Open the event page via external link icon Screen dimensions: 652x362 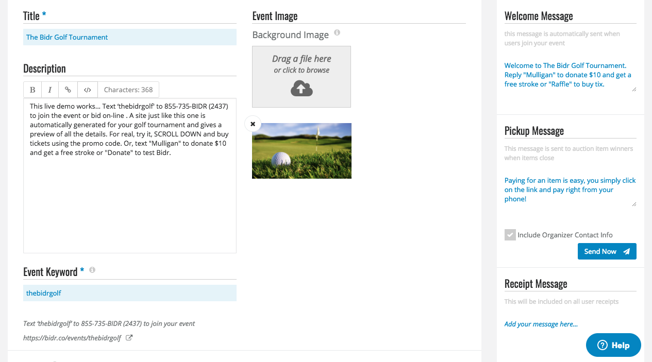[129, 337]
